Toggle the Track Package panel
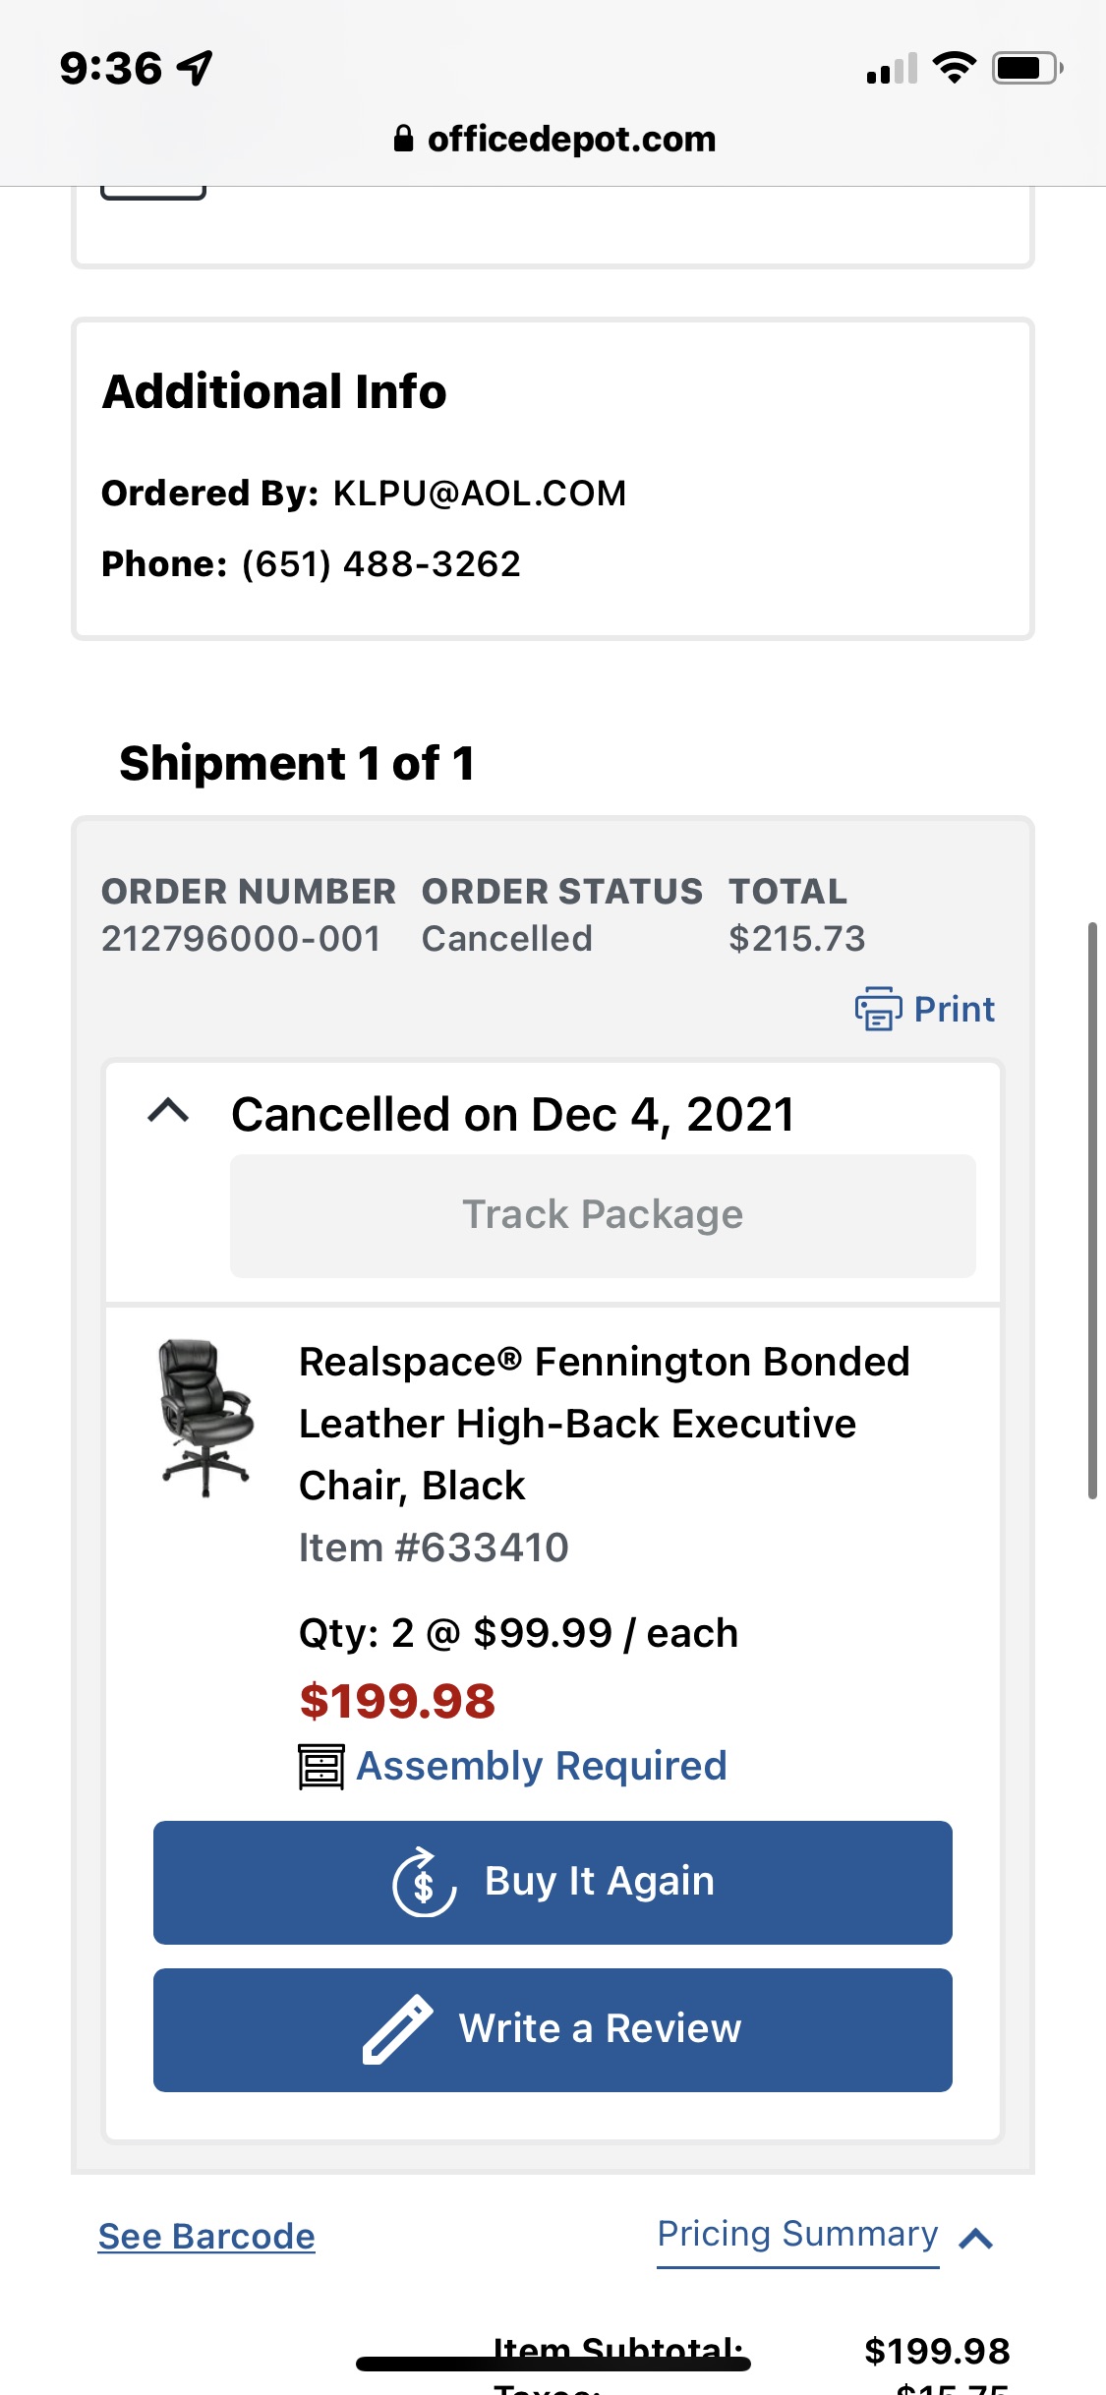Screen dimensions: 1106x2395 pyautogui.click(x=602, y=1213)
